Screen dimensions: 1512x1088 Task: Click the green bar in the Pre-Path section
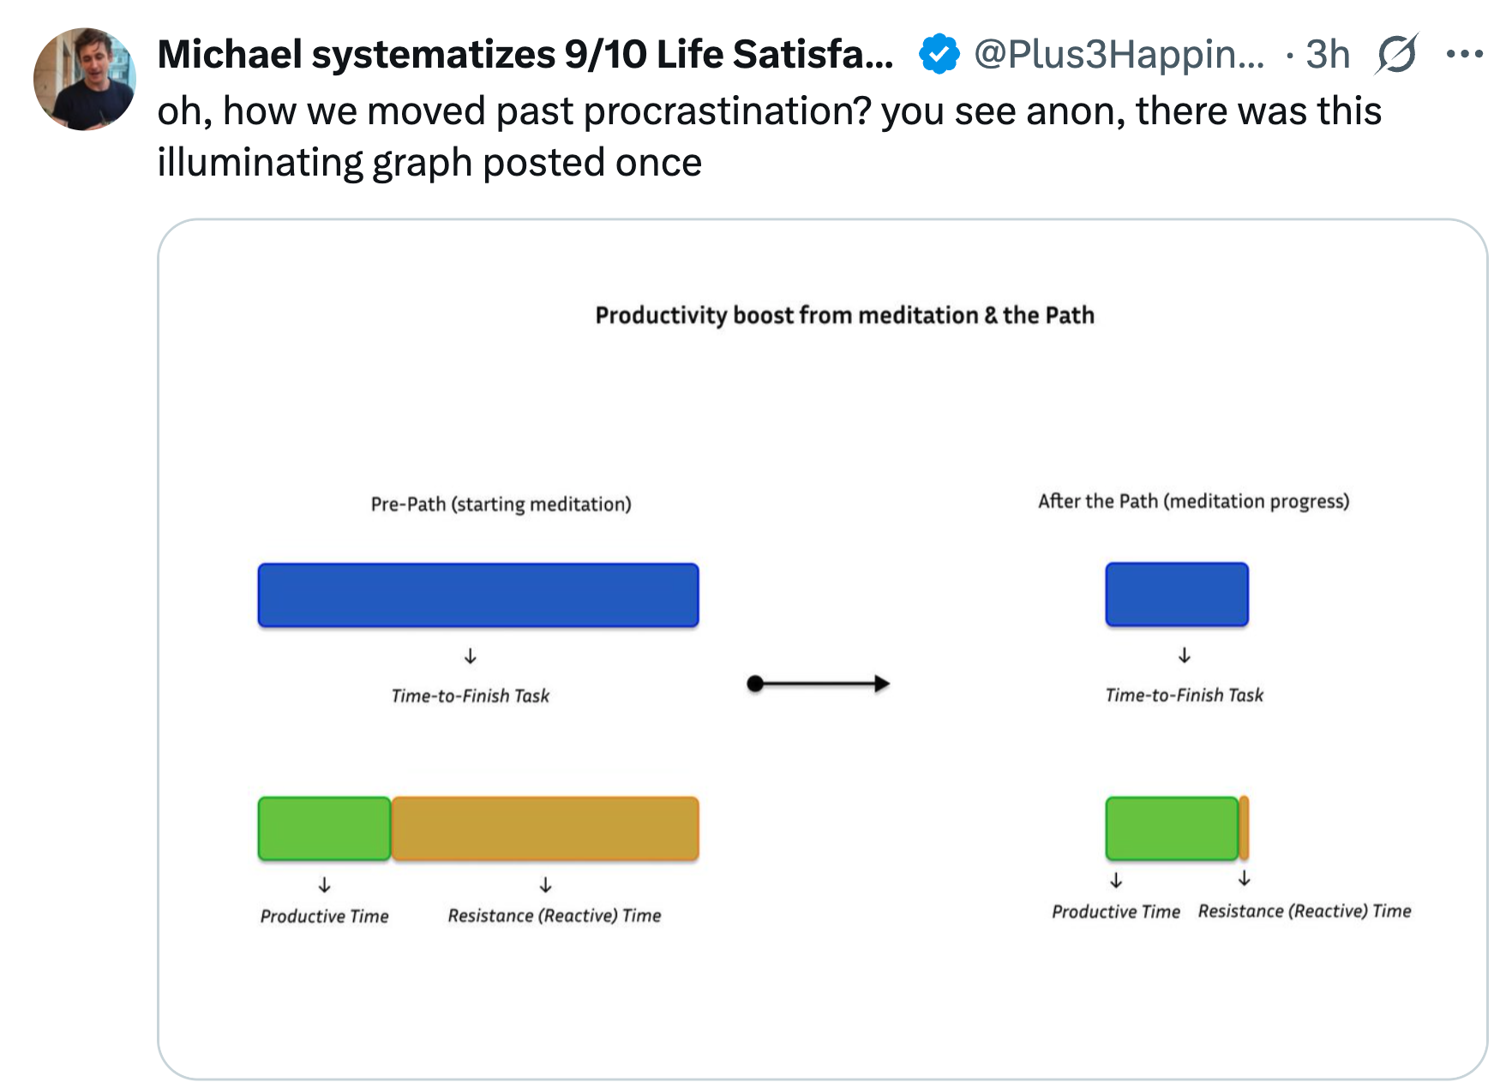pyautogui.click(x=325, y=828)
